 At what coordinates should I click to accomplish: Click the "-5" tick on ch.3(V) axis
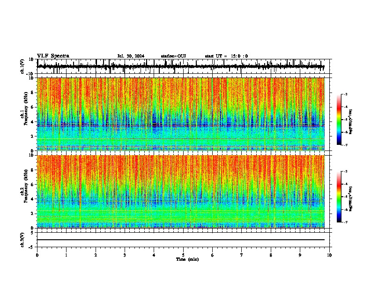(x=32, y=247)
